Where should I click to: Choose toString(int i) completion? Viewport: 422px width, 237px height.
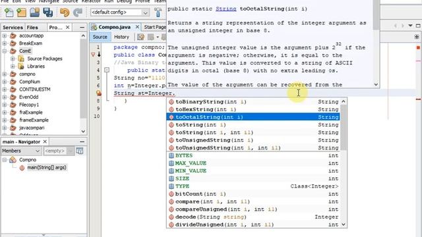tap(253, 124)
